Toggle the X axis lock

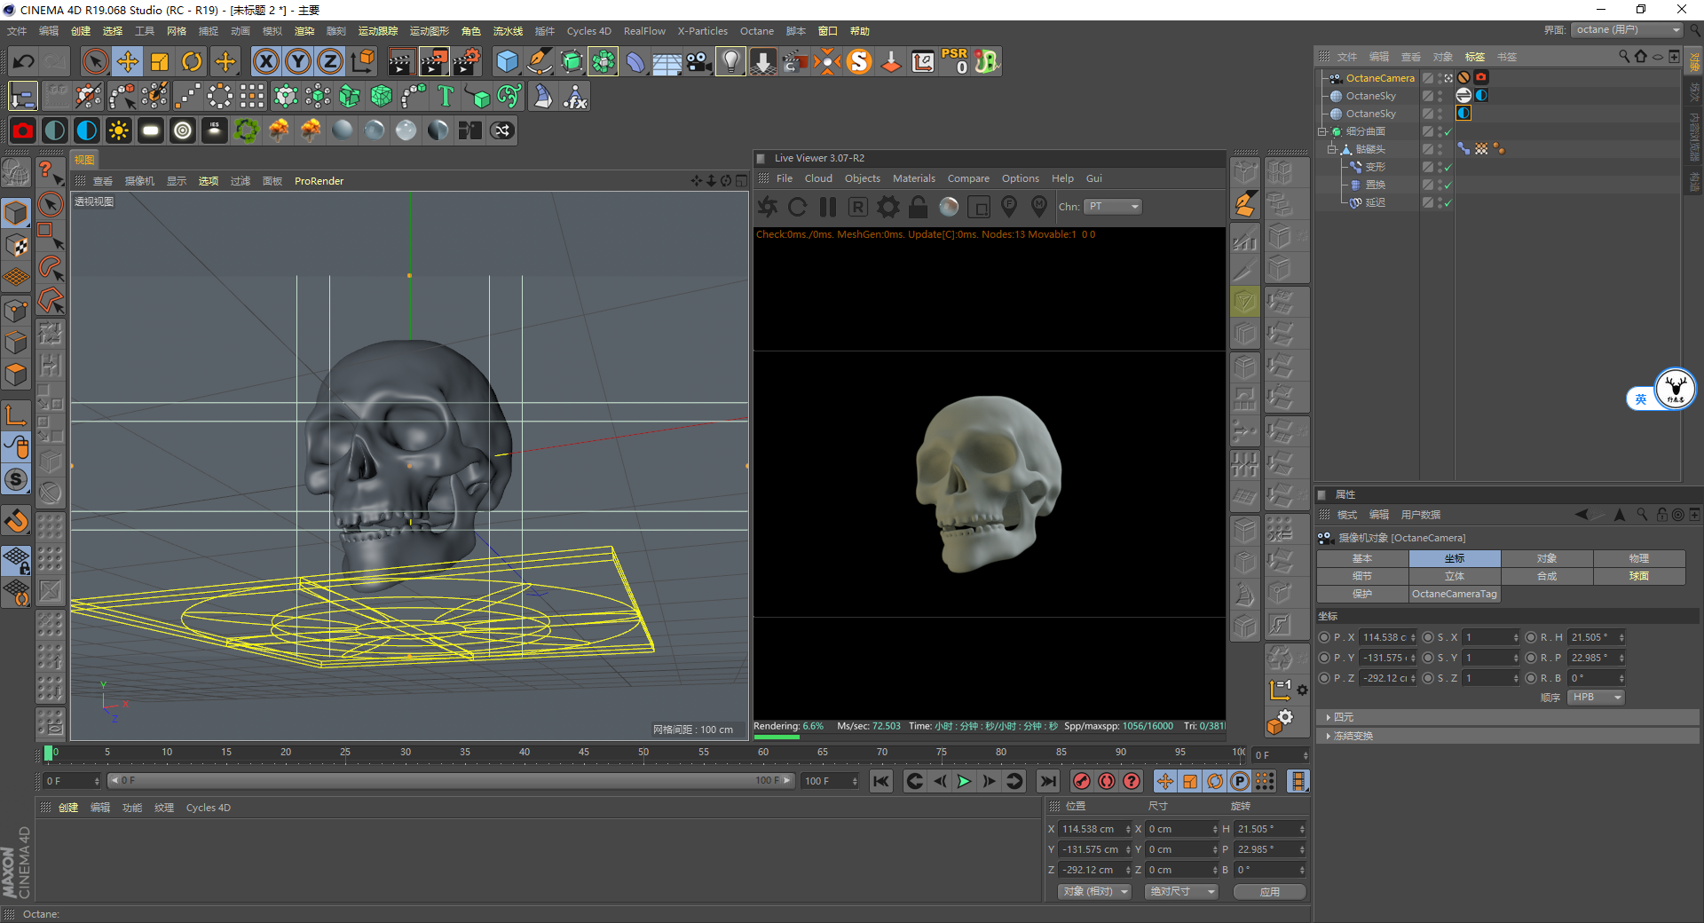[x=265, y=61]
